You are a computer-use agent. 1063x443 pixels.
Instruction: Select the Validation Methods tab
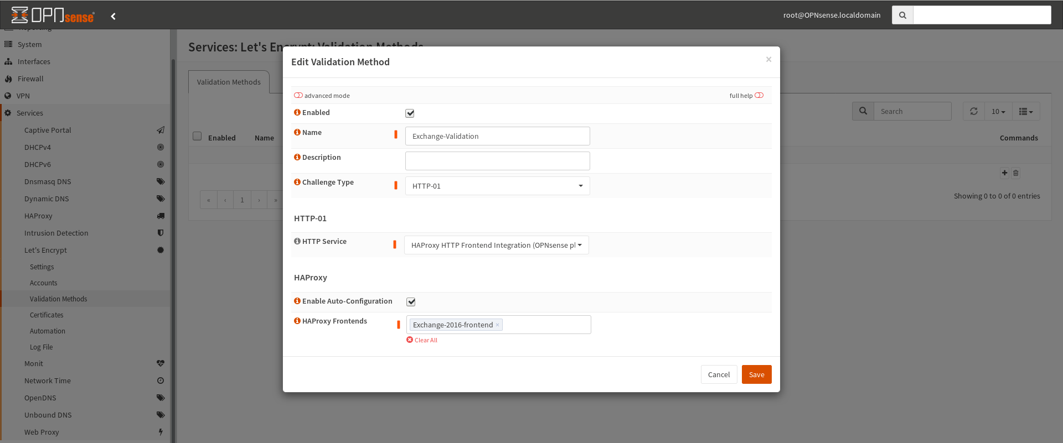coord(229,82)
